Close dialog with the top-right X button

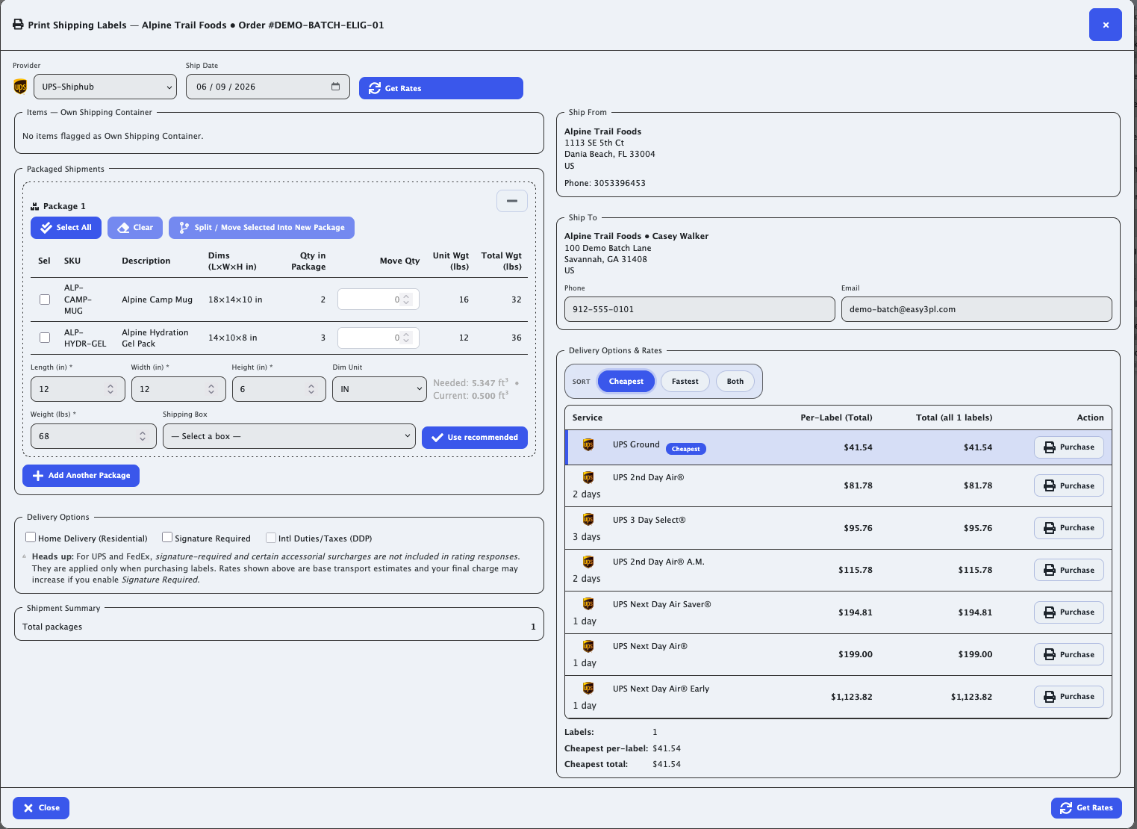pos(1106,25)
